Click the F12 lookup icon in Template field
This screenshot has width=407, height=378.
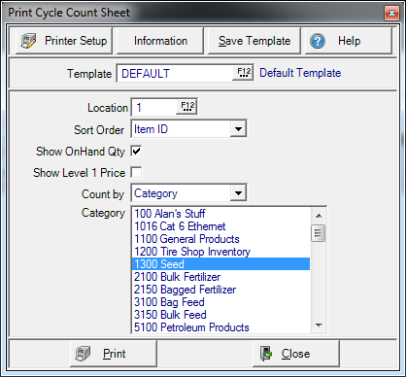244,73
